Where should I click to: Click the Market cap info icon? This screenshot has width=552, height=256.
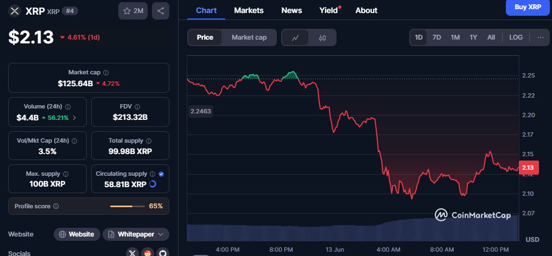pos(106,73)
